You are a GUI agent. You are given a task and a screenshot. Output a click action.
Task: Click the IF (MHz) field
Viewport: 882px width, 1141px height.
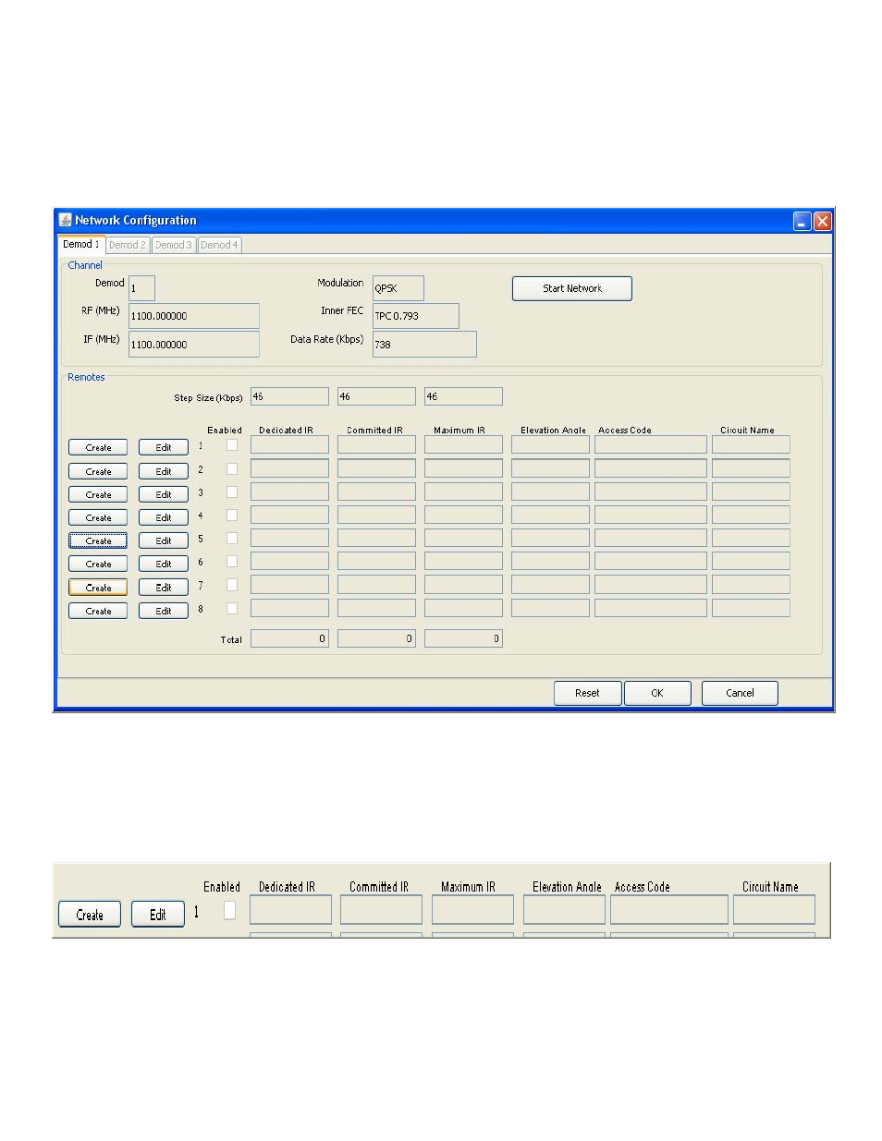[193, 344]
